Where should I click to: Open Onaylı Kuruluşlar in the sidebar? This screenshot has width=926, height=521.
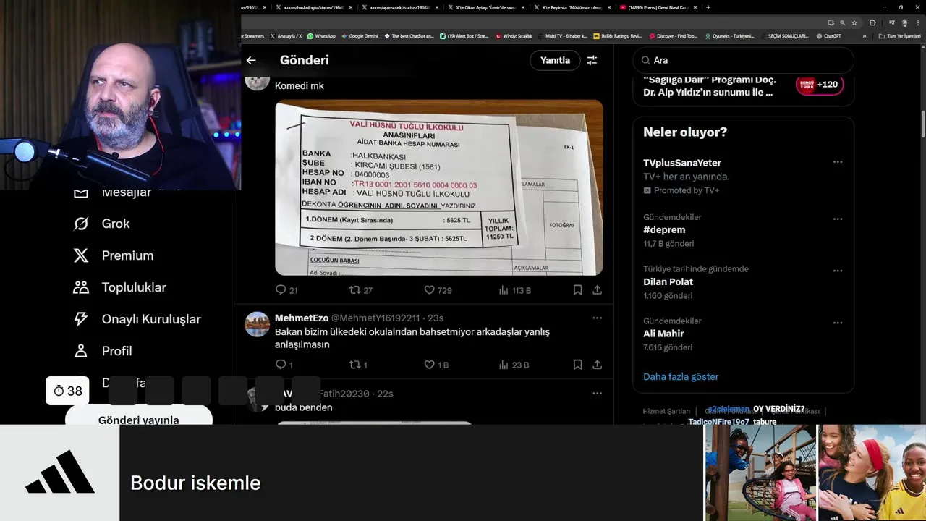(137, 319)
